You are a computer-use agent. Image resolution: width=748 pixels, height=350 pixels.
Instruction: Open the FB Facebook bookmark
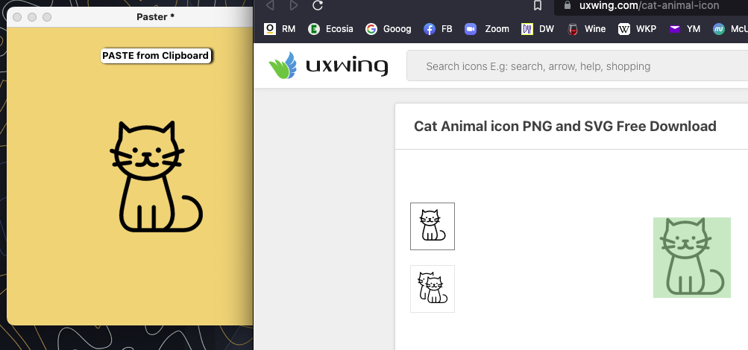click(x=438, y=29)
